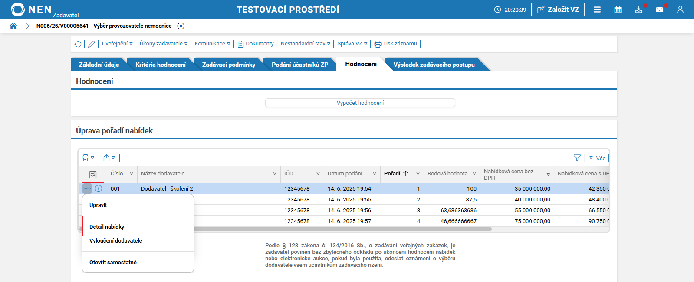The height and width of the screenshot is (282, 694).
Task: Expand the Úkony zadavatele dropdown
Action: 164,44
